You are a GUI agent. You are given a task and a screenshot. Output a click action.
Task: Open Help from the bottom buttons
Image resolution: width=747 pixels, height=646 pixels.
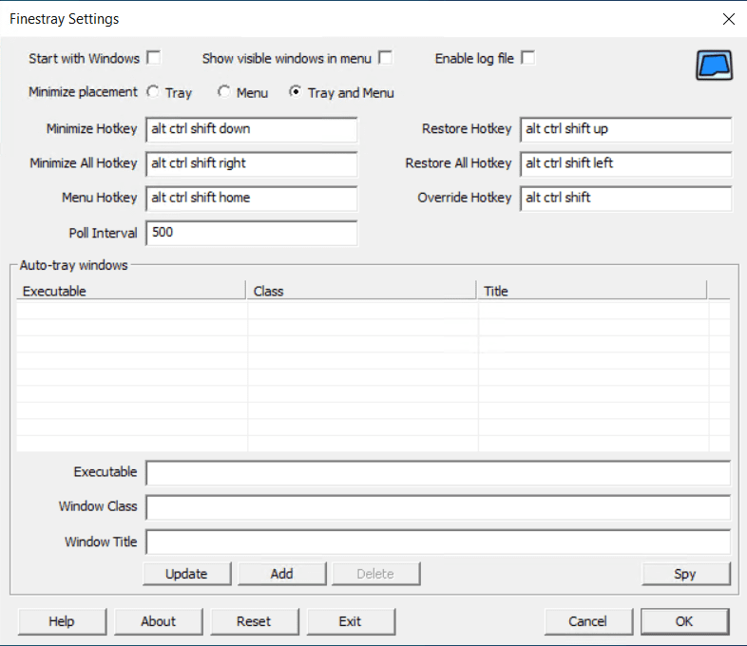[62, 621]
